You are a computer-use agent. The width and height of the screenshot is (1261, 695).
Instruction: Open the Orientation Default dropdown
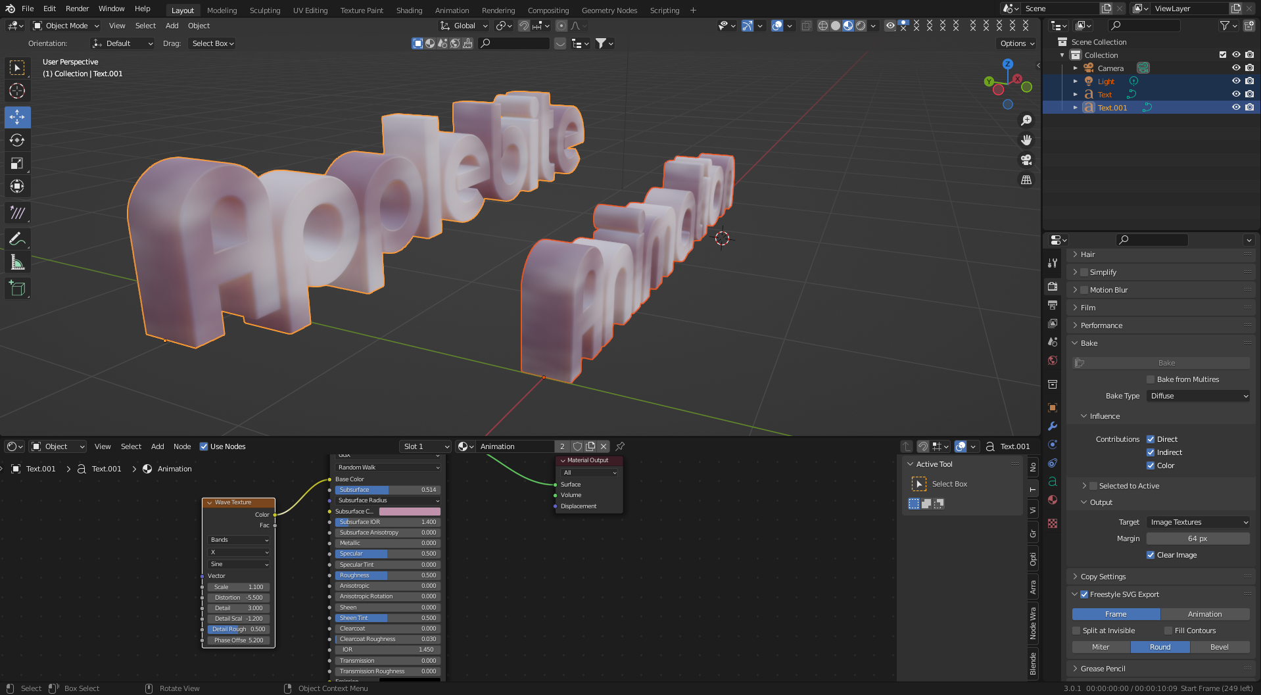122,43
